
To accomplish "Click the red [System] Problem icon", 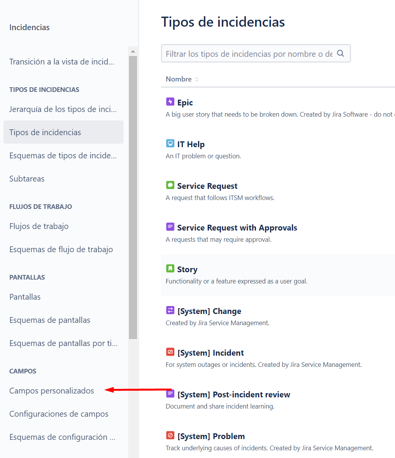I will pos(170,436).
